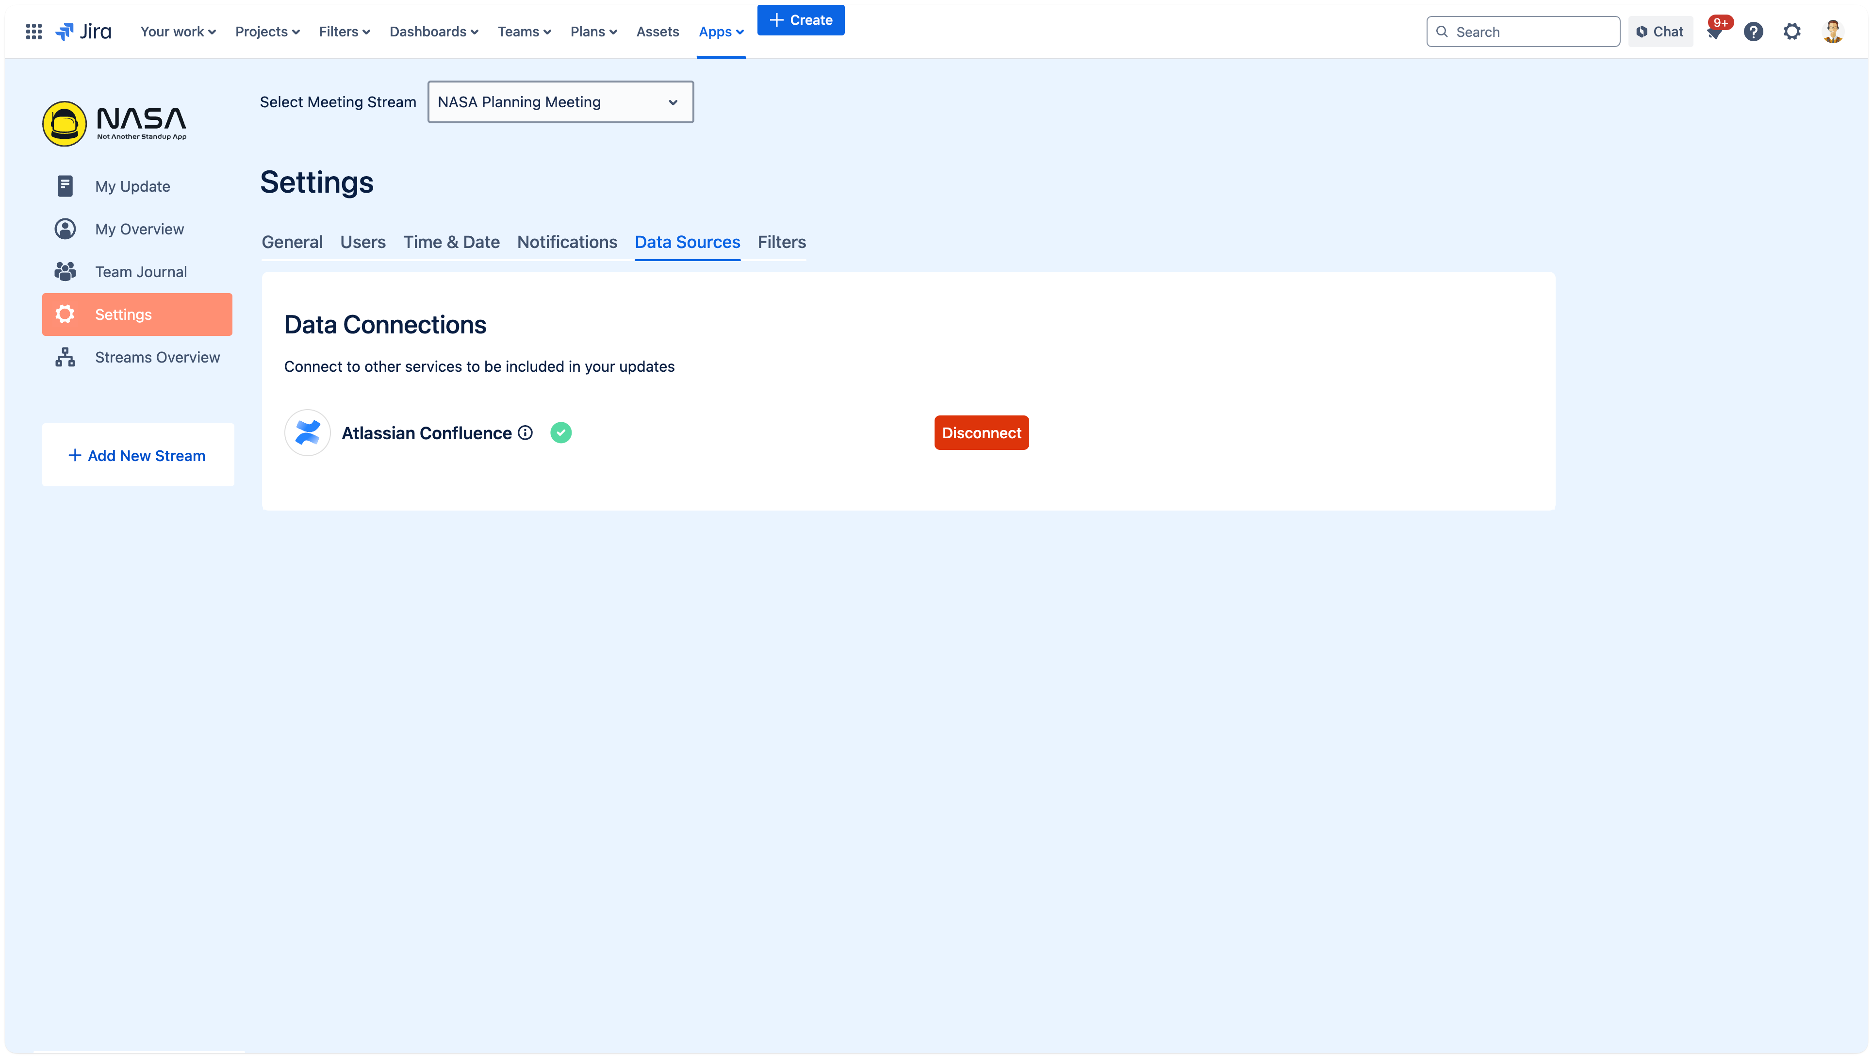Open the app switcher grid icon
This screenshot has height=1058, width=1873.
point(33,31)
